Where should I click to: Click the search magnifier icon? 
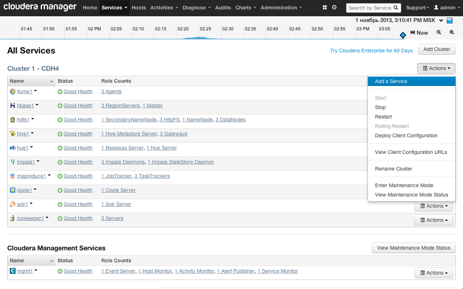point(396,8)
